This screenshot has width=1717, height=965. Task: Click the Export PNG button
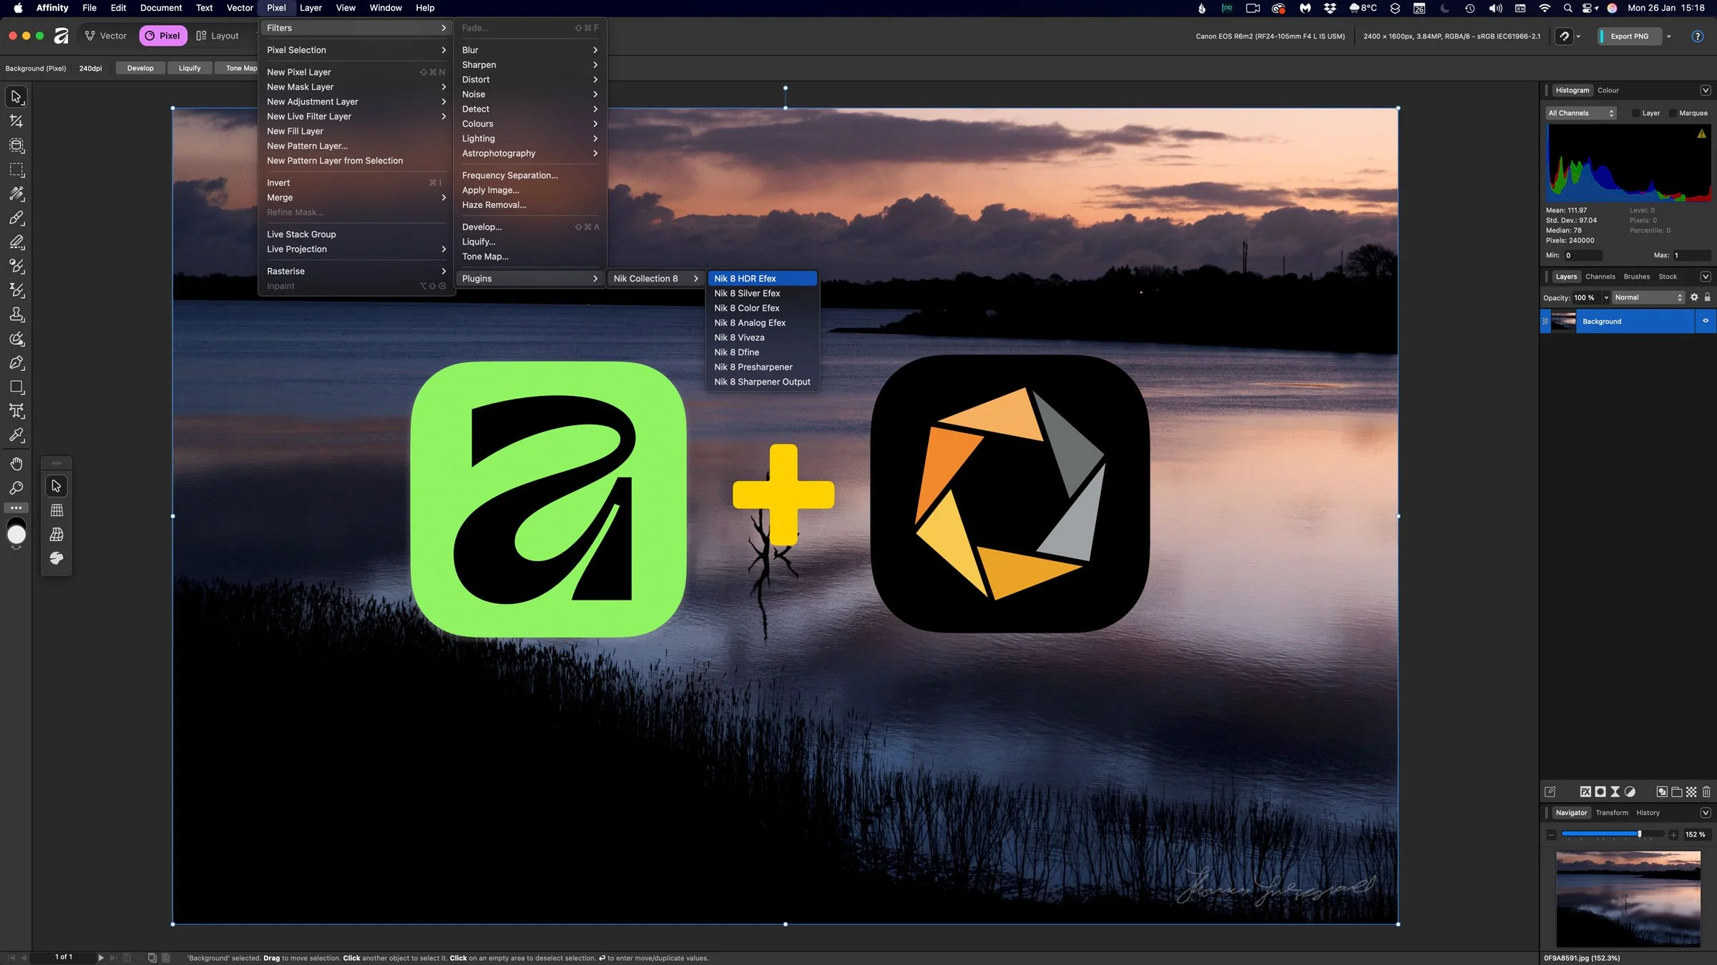click(x=1628, y=36)
